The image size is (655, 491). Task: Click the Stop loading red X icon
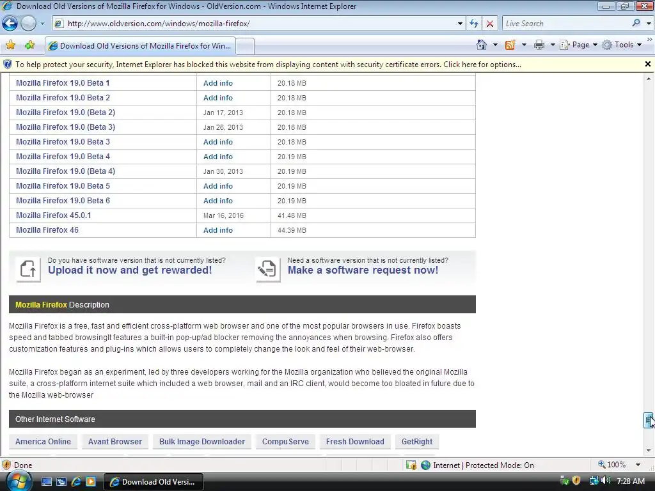(x=489, y=24)
